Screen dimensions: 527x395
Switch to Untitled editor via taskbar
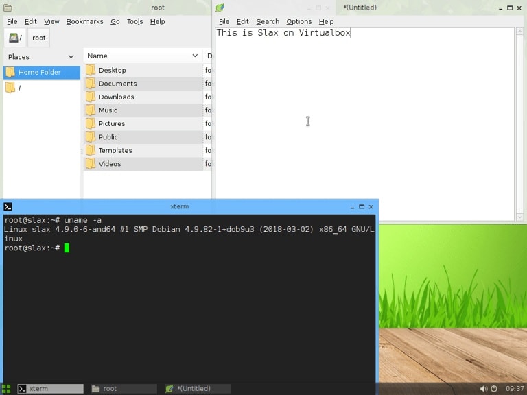pyautogui.click(x=198, y=389)
